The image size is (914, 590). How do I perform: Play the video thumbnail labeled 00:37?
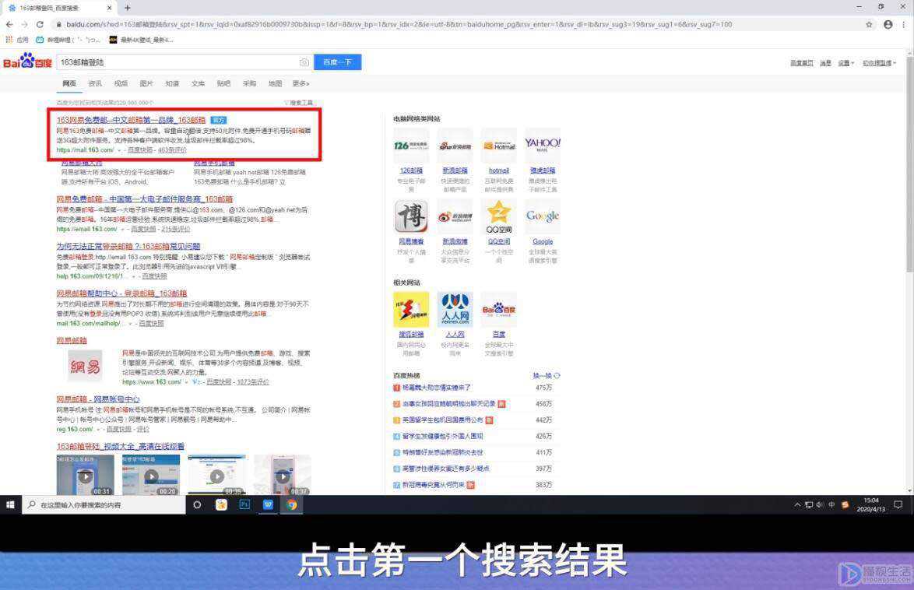[283, 475]
